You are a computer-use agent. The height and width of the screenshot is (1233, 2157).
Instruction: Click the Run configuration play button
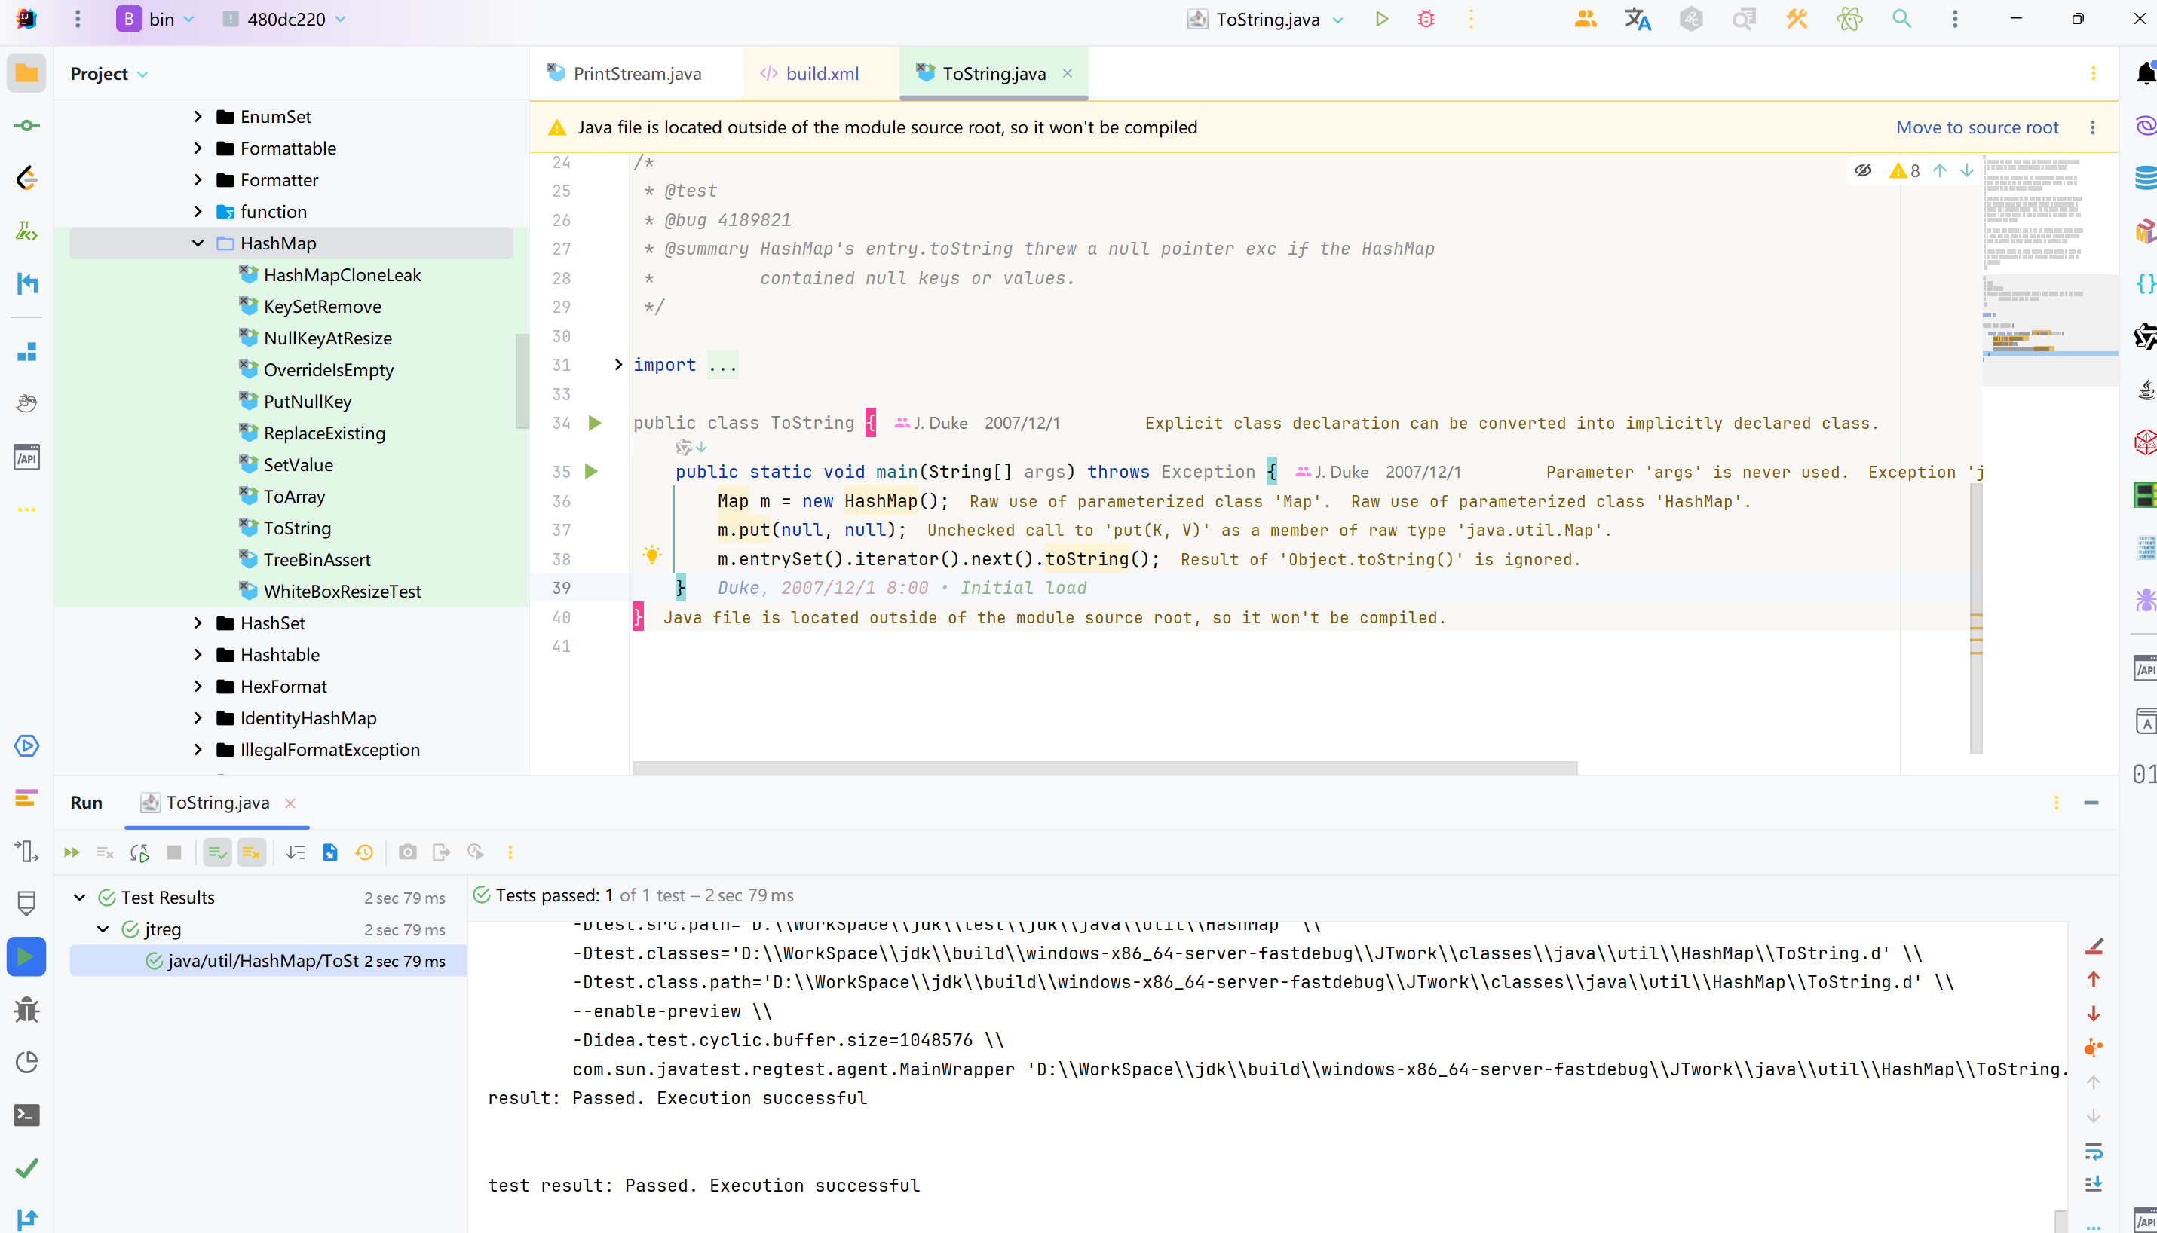tap(1380, 20)
